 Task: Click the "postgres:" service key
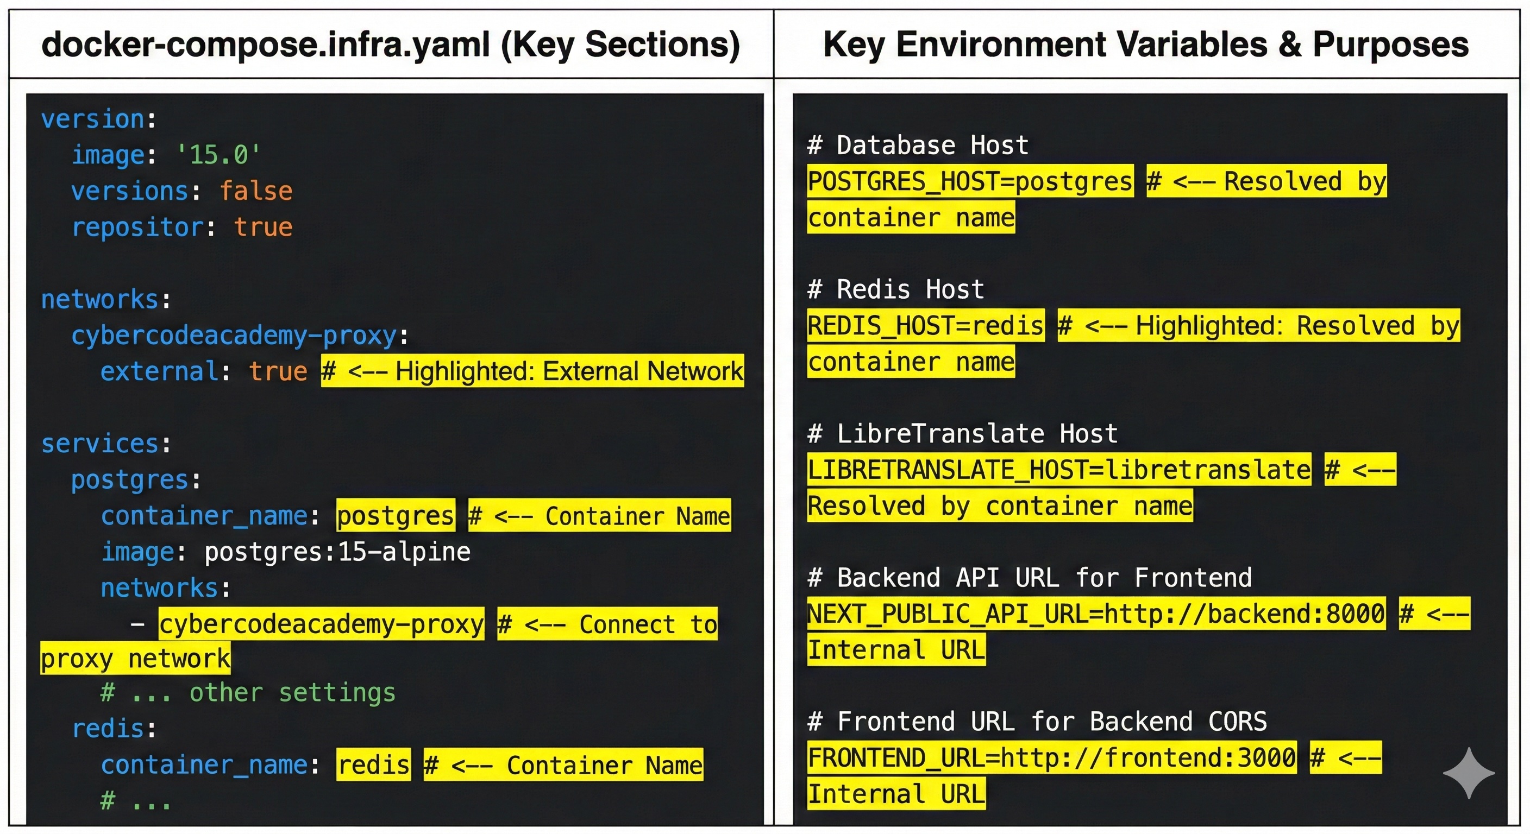point(136,479)
